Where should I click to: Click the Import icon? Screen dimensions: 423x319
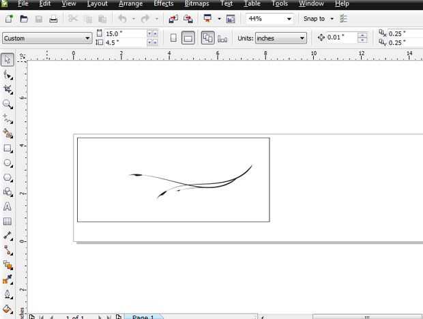coord(173,18)
